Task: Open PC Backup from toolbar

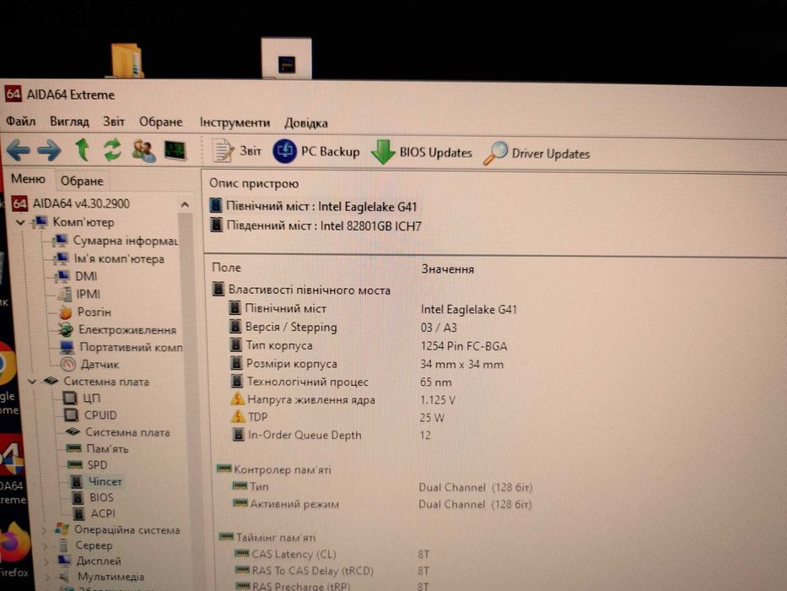Action: tap(316, 151)
